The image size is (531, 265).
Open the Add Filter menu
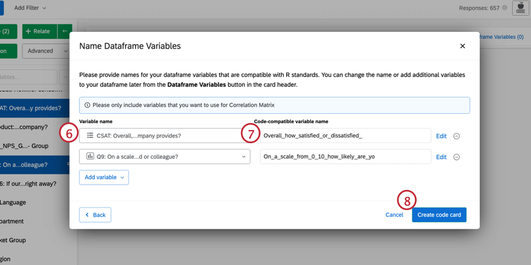point(30,8)
